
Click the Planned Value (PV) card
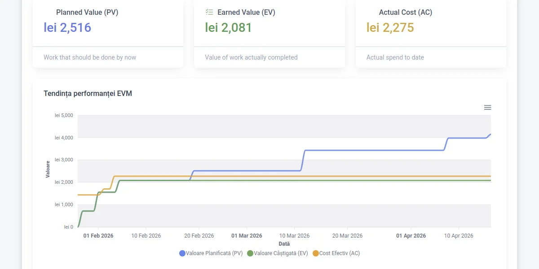(108, 27)
